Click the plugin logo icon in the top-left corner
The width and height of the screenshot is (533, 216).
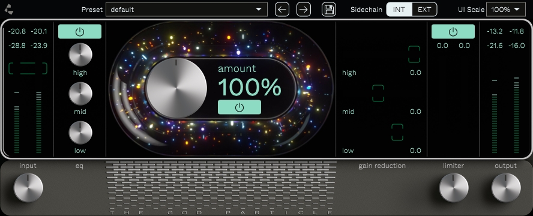(x=10, y=10)
